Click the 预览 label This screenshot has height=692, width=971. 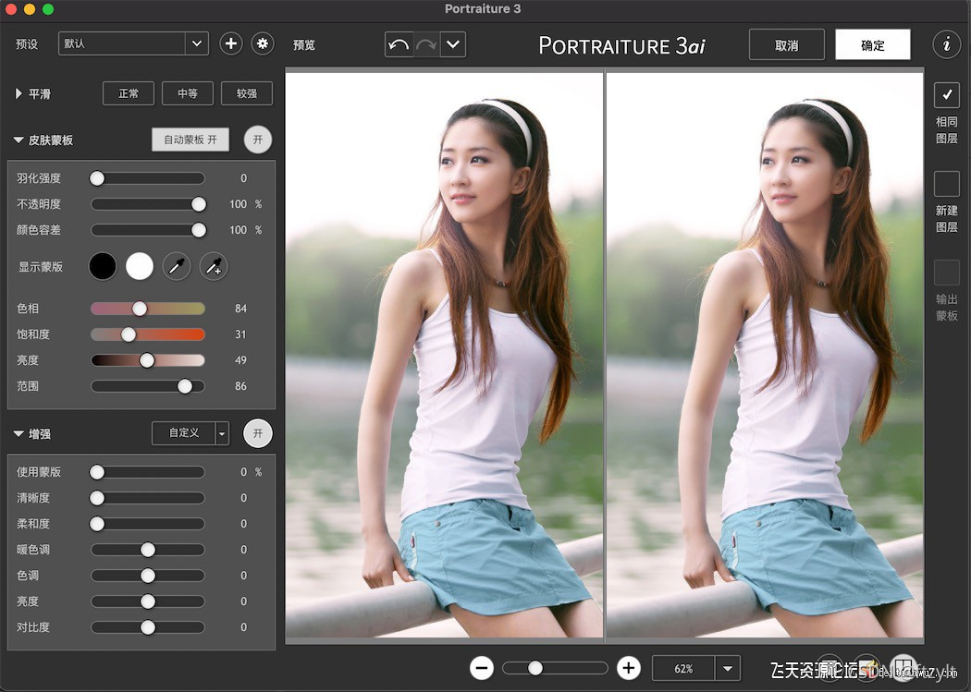click(304, 45)
